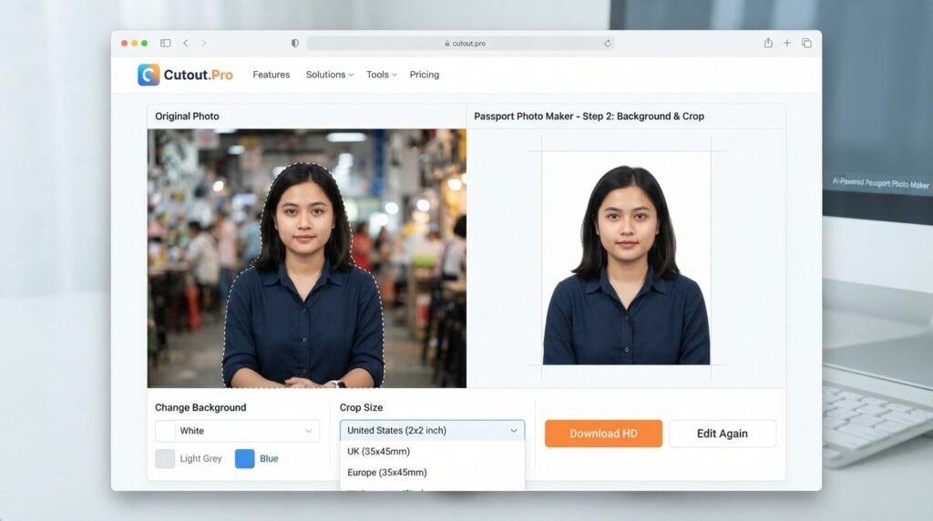Show the tab overview icon
Screen dimensions: 933x521
(806, 43)
